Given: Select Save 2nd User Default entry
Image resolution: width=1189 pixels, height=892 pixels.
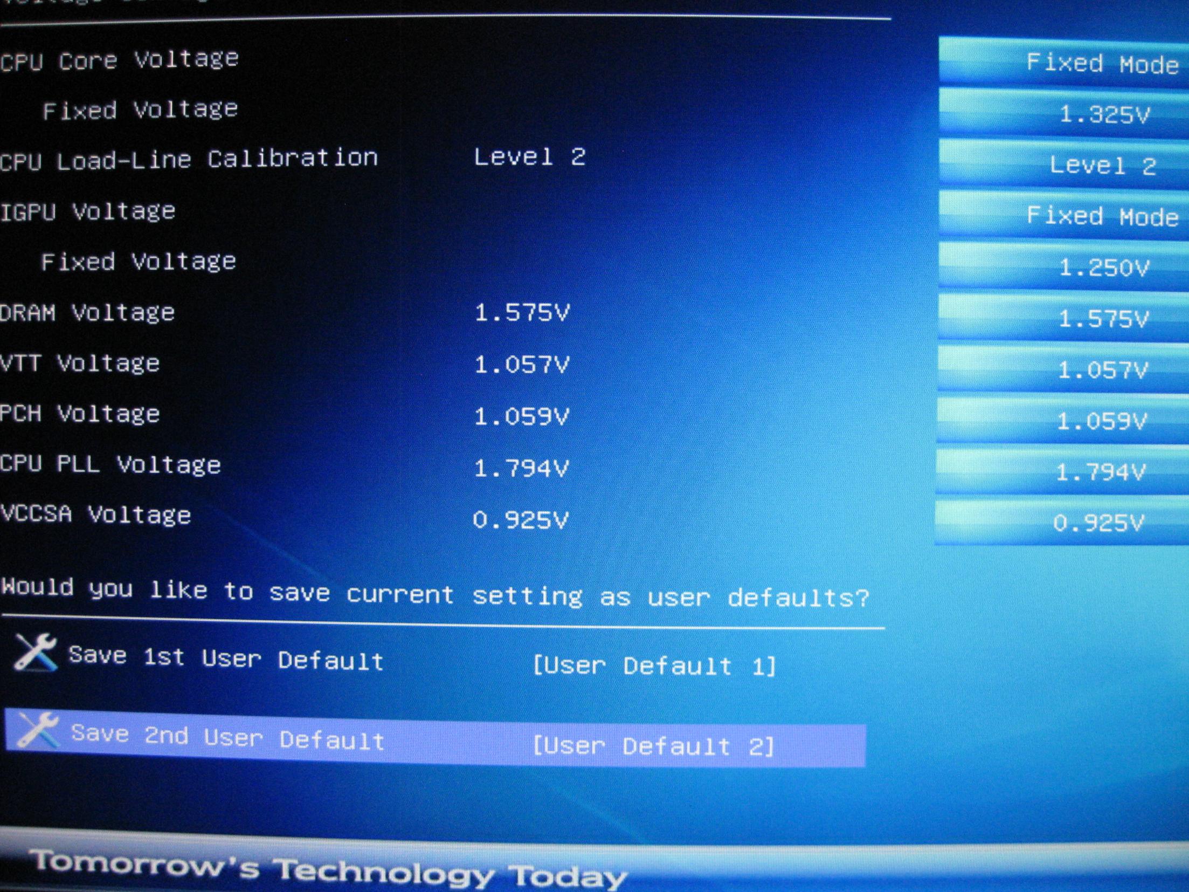Looking at the screenshot, I should coord(227,737).
